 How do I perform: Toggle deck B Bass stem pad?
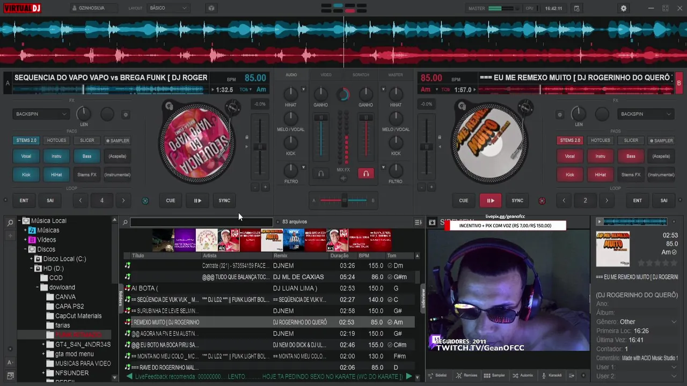point(631,156)
